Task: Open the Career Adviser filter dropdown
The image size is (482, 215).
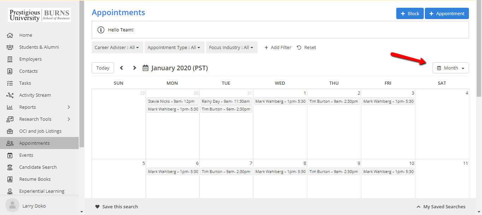Action: [117, 47]
